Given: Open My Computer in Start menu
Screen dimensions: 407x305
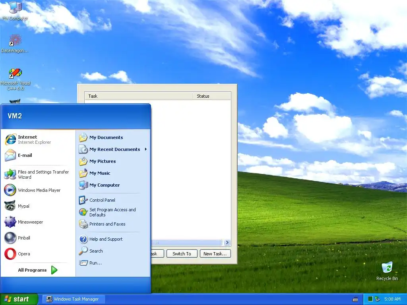Looking at the screenshot, I should 113,185.
